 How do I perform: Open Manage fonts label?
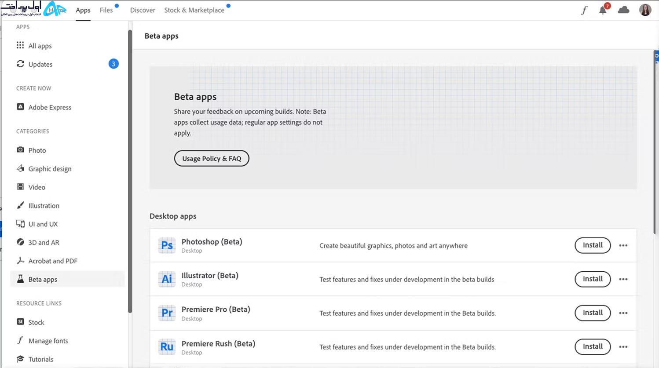pyautogui.click(x=48, y=341)
